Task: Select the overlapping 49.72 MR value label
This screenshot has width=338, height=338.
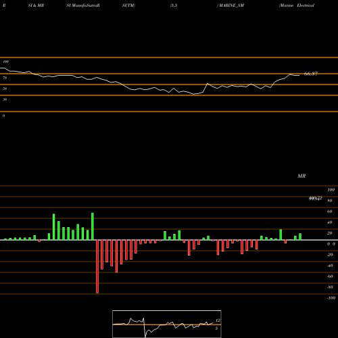Action: (x=315, y=198)
